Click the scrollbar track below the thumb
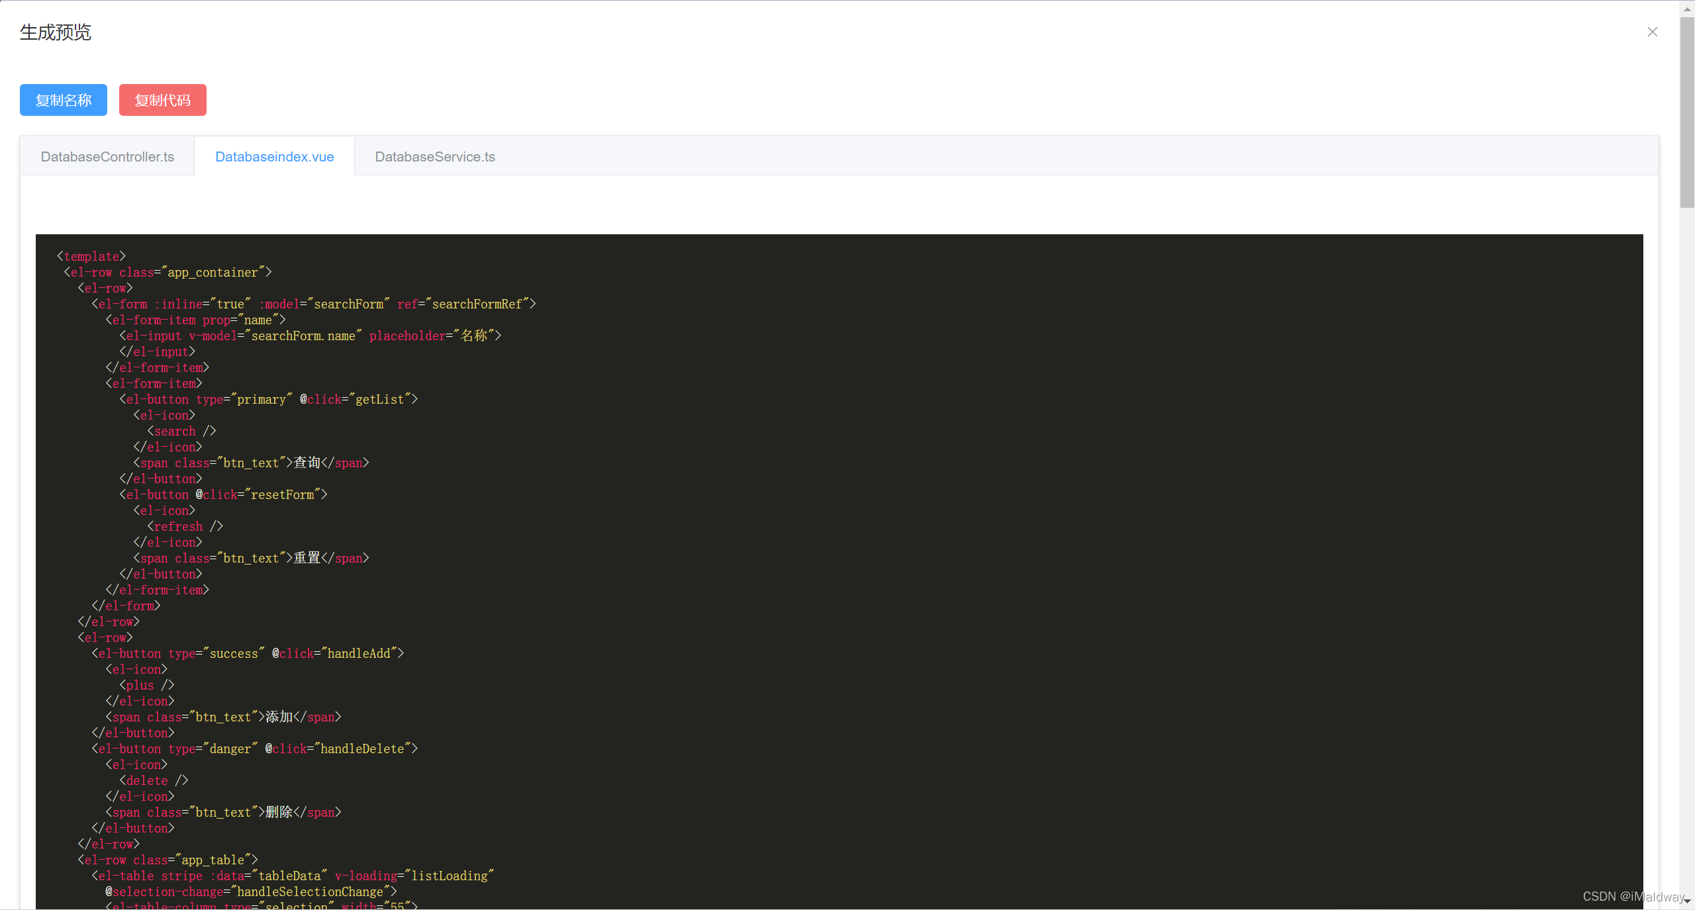The width and height of the screenshot is (1695, 910). tap(1686, 529)
